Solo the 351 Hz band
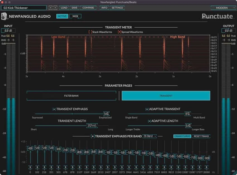 51,167
